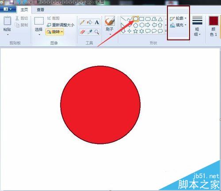Select the Pencil tool

tap(82, 22)
